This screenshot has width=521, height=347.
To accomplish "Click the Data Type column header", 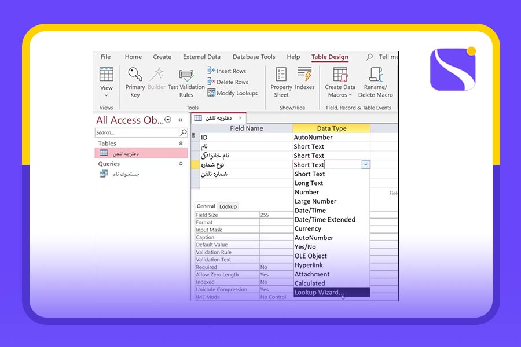I will tap(332, 128).
